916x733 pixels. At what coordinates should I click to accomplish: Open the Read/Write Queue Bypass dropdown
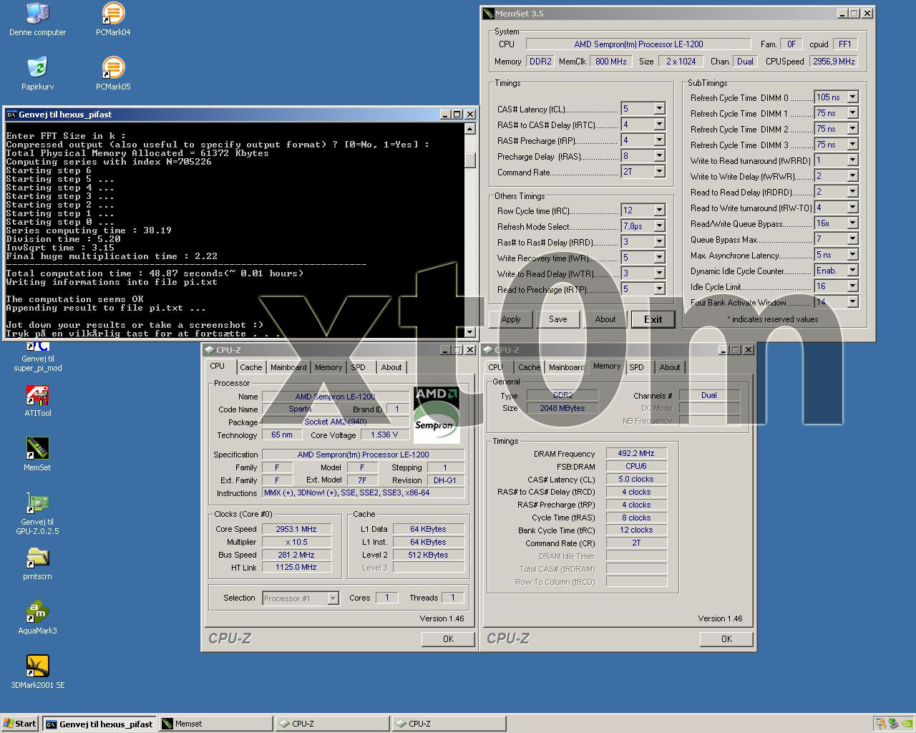(x=852, y=223)
